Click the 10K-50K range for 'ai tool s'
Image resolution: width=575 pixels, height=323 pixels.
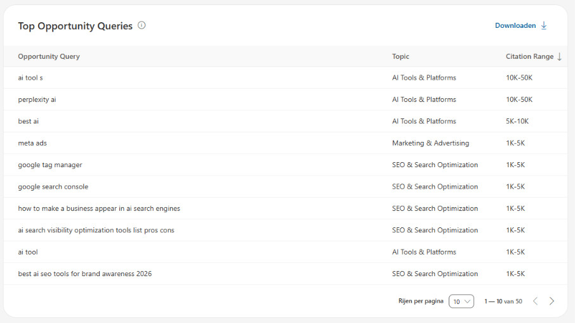click(519, 77)
